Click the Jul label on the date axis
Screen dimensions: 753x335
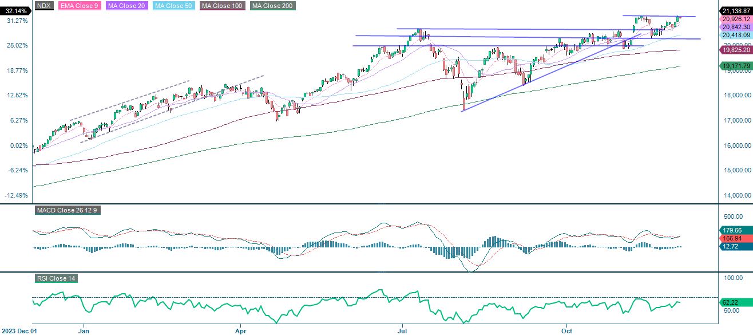(x=402, y=331)
